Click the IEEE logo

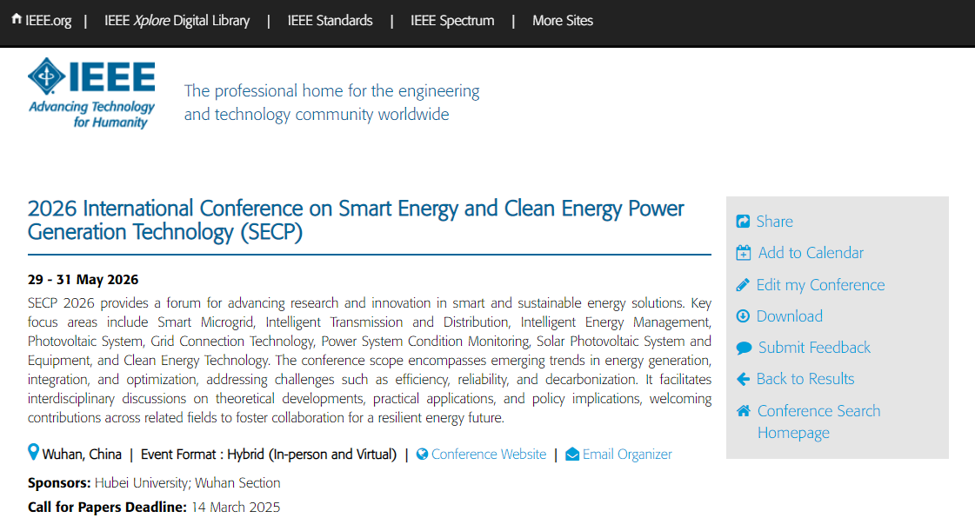(91, 93)
